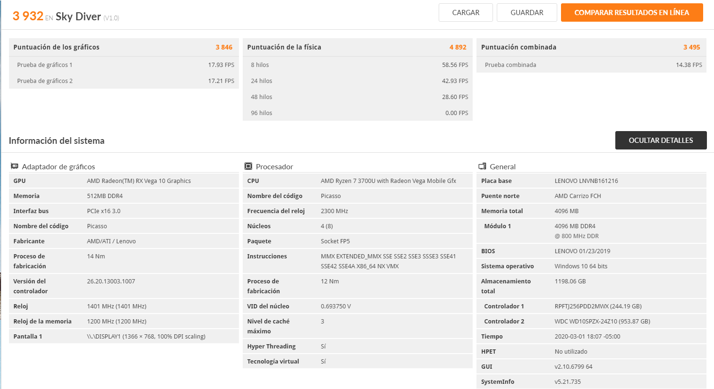The image size is (714, 389).
Task: Select CPU name AMD Ryzen 7 3700U
Action: [x=388, y=181]
